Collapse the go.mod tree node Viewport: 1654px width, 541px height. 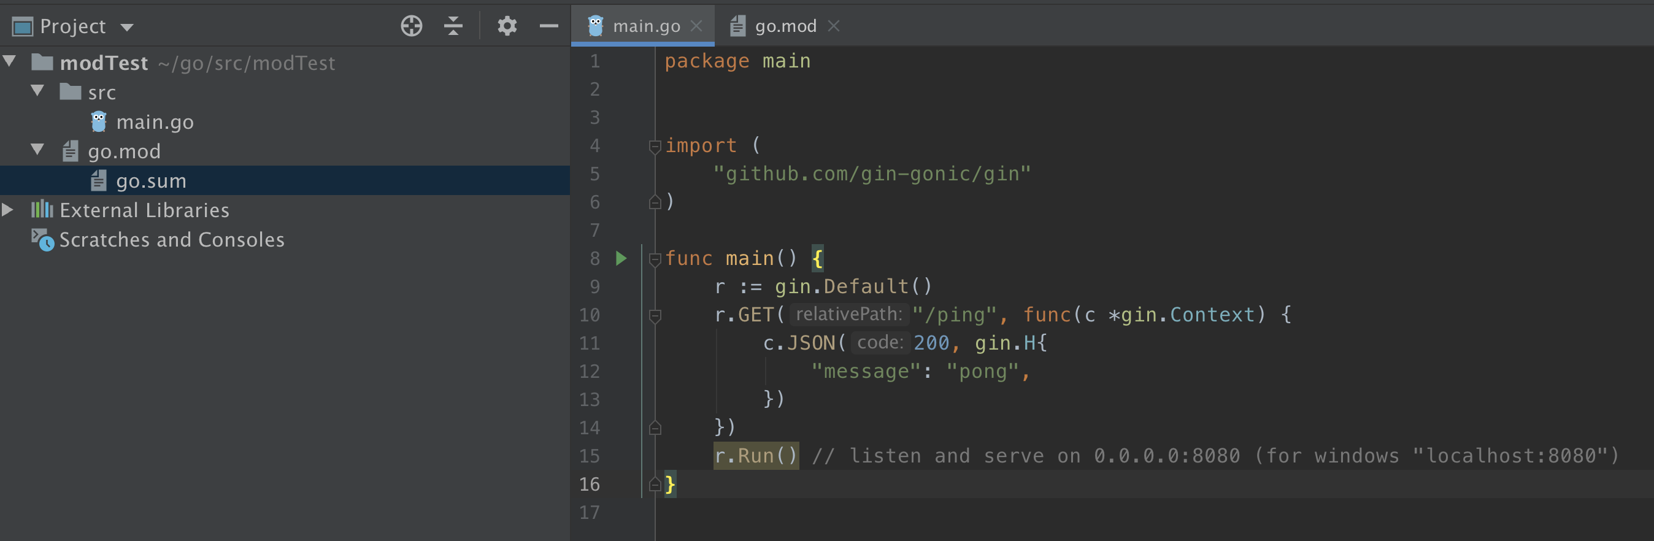point(38,150)
